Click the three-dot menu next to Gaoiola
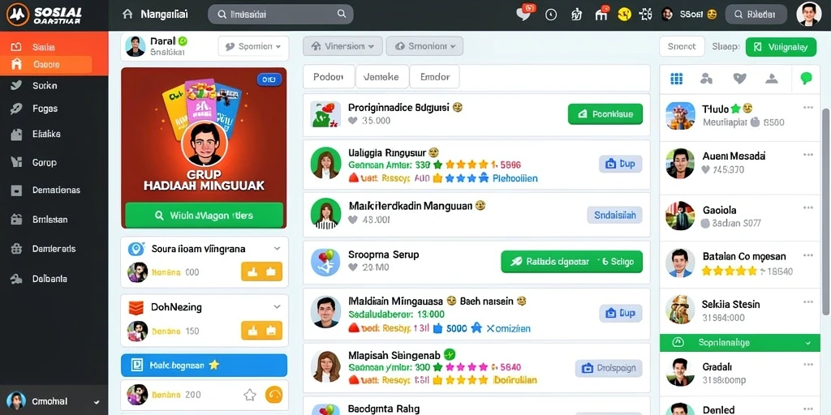 [807, 208]
